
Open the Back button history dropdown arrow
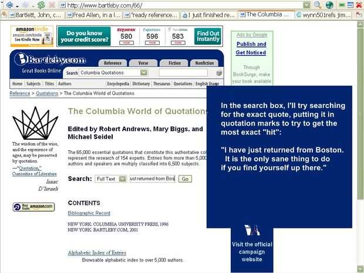click(x=17, y=5)
